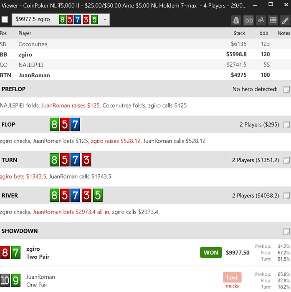Click the red 'mucks' label

coord(232,286)
